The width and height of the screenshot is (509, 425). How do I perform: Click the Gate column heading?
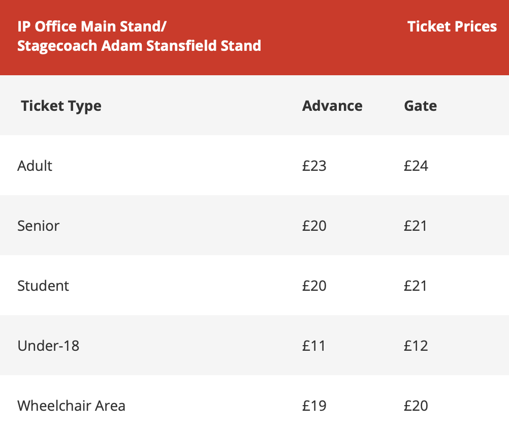[420, 106]
